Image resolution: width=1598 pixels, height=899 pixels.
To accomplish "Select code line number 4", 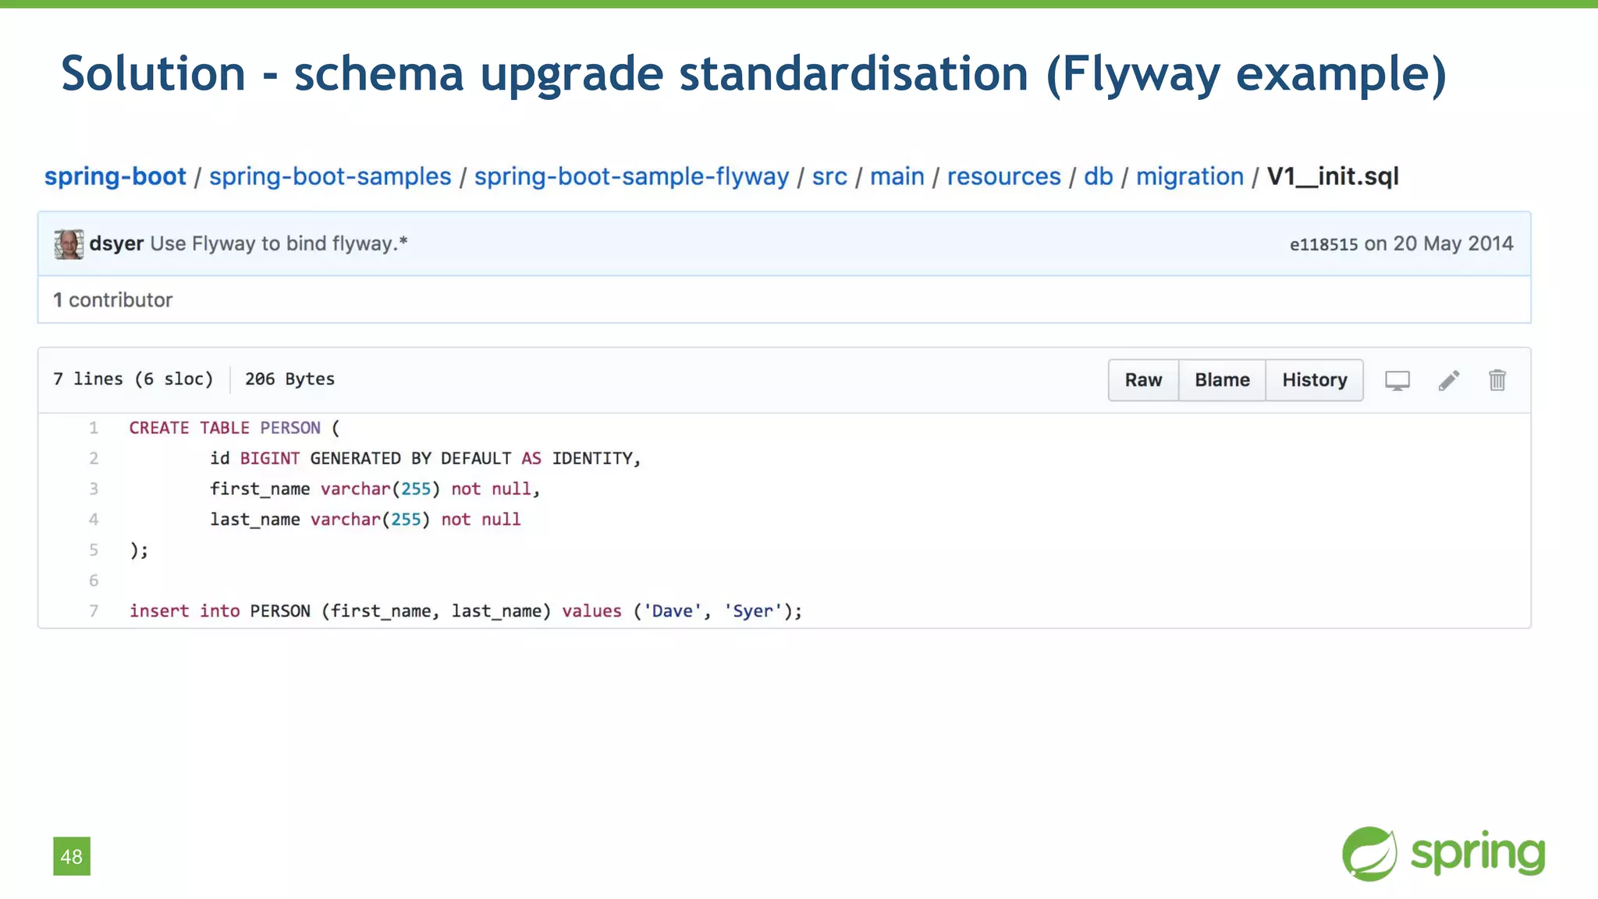I will 94,519.
